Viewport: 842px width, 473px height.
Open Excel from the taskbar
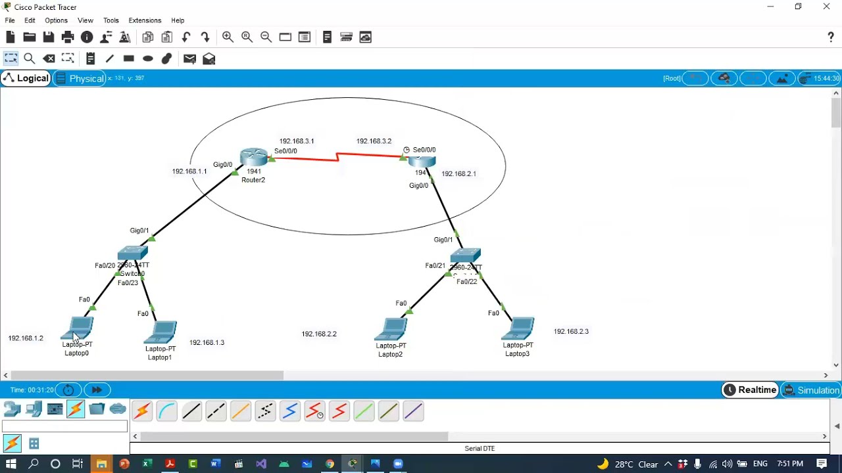tap(147, 464)
